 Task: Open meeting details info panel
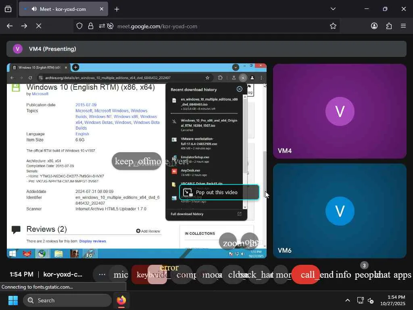click(343, 274)
